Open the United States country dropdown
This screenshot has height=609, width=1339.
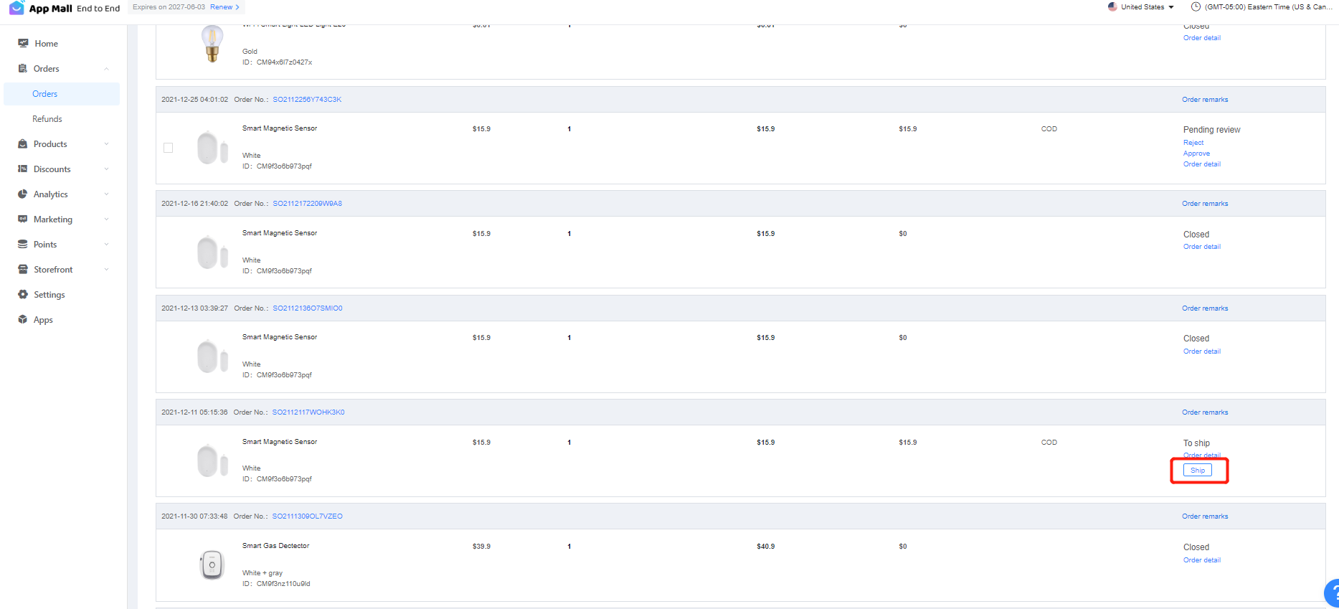click(1141, 7)
